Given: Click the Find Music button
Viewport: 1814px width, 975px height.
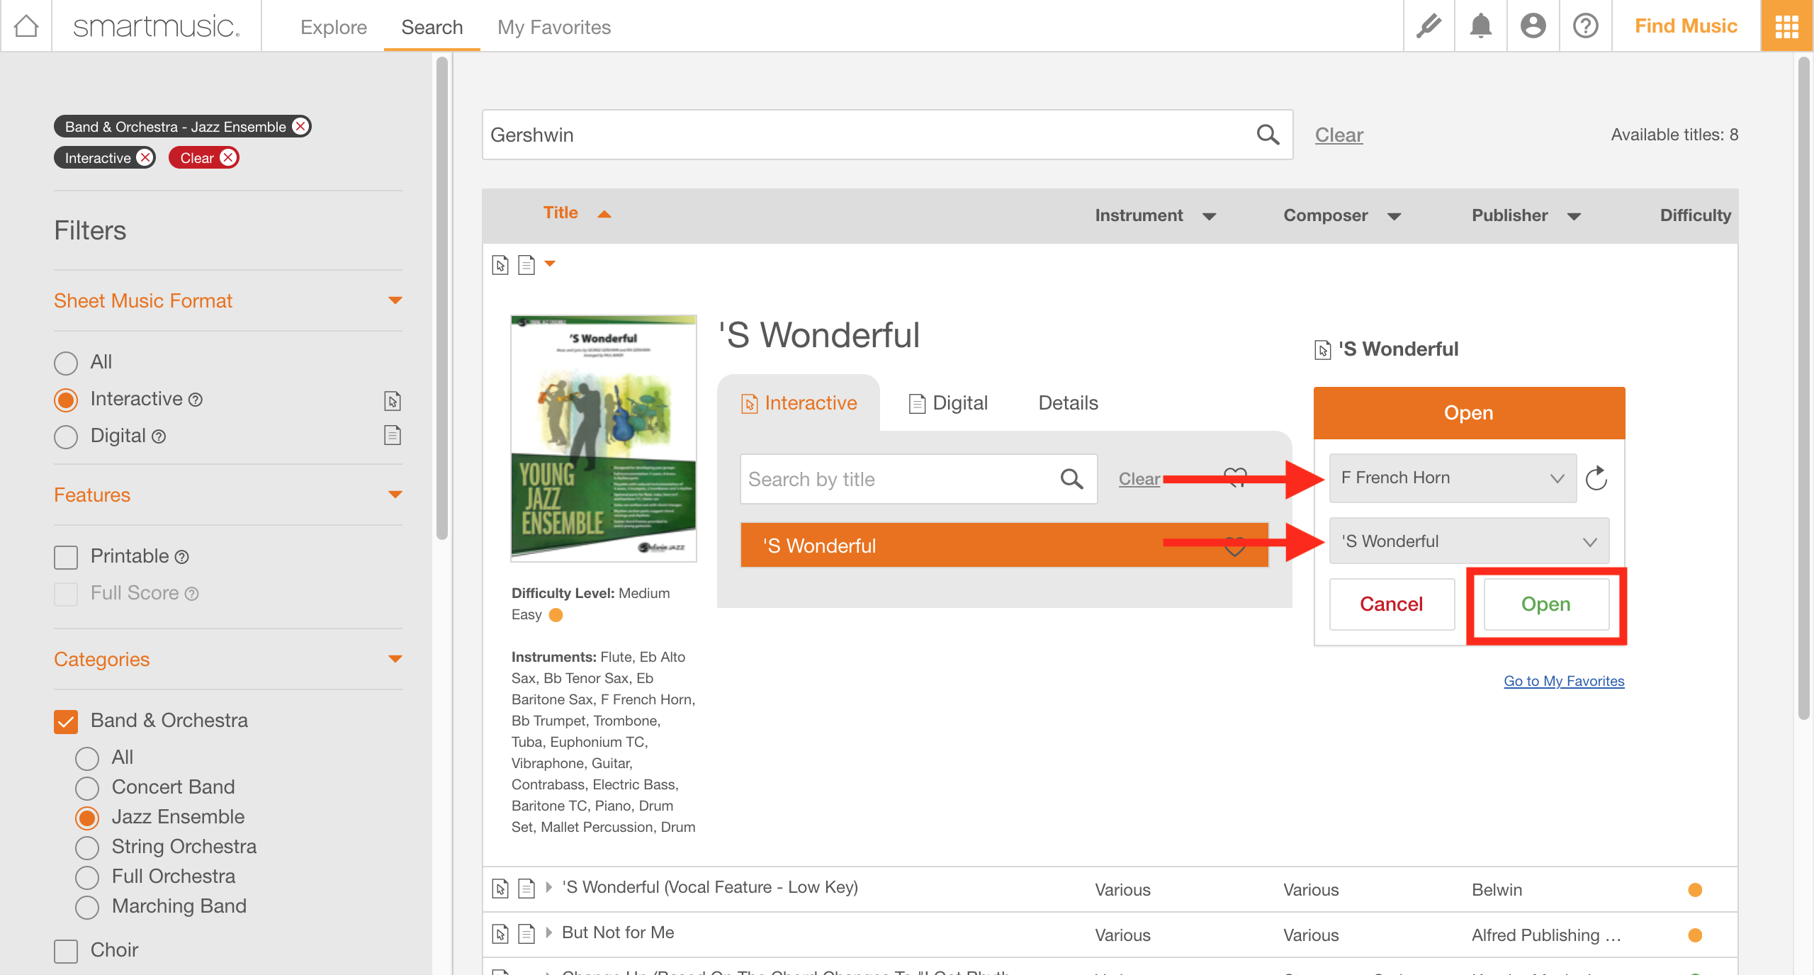Looking at the screenshot, I should [x=1686, y=26].
